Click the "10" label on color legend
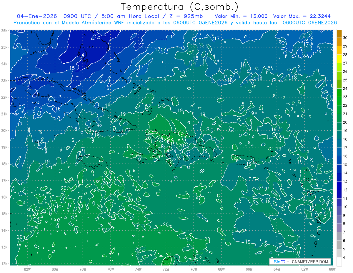This screenshot has height=273, width=353. 345,207
